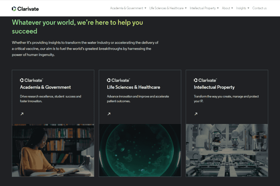
Task: Click the heading 'Whatever your world, we're here to help you succeed'
Action: click(77, 27)
